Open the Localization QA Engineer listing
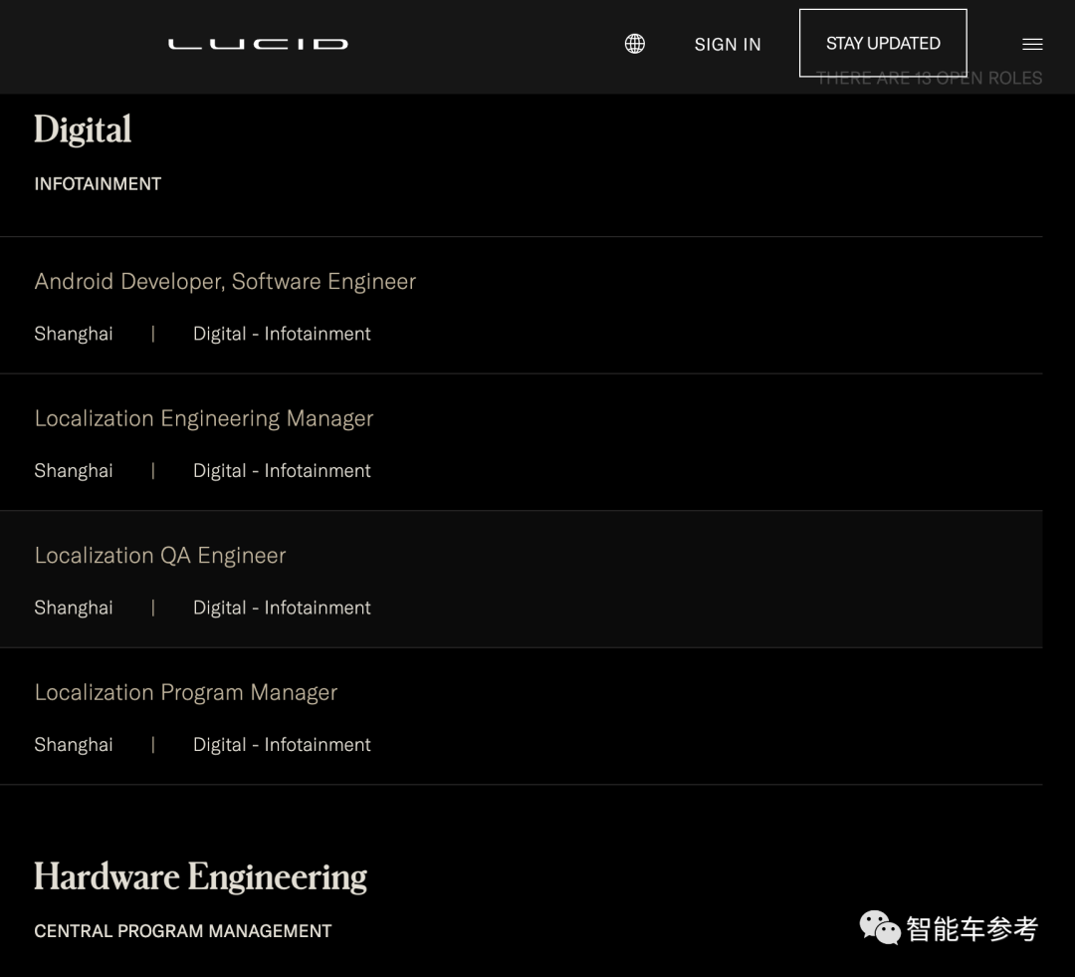This screenshot has width=1075, height=977. click(x=159, y=555)
